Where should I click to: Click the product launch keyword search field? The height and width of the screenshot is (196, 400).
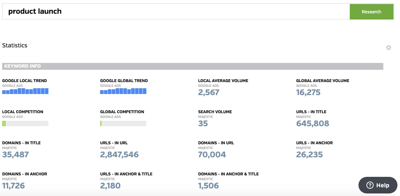point(176,12)
